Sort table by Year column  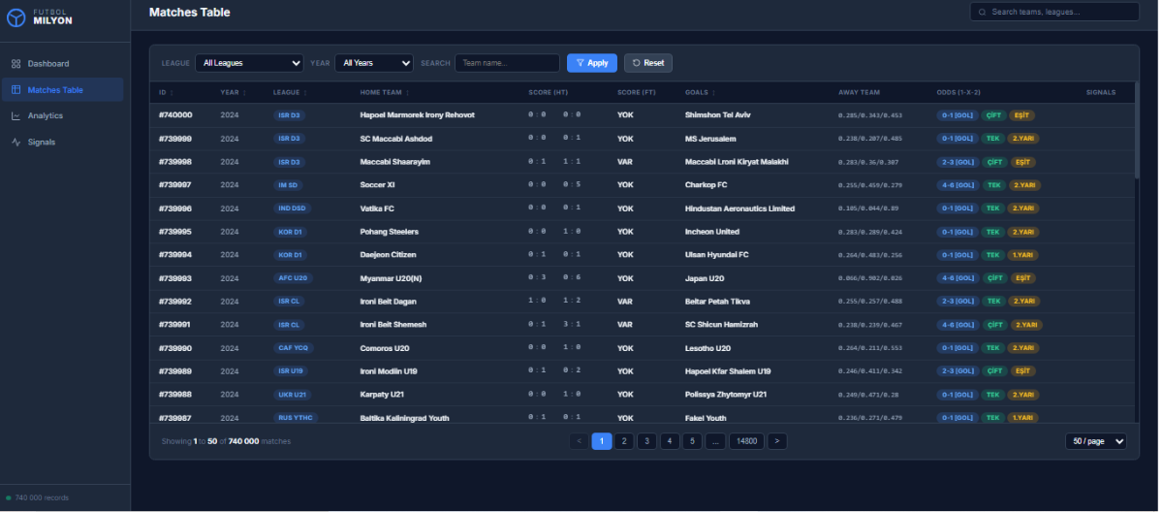pyautogui.click(x=232, y=93)
